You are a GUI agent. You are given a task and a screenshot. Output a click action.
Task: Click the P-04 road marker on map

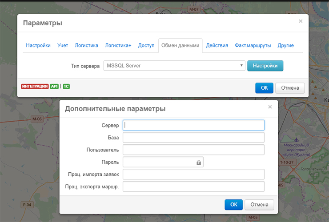[x=27, y=205]
